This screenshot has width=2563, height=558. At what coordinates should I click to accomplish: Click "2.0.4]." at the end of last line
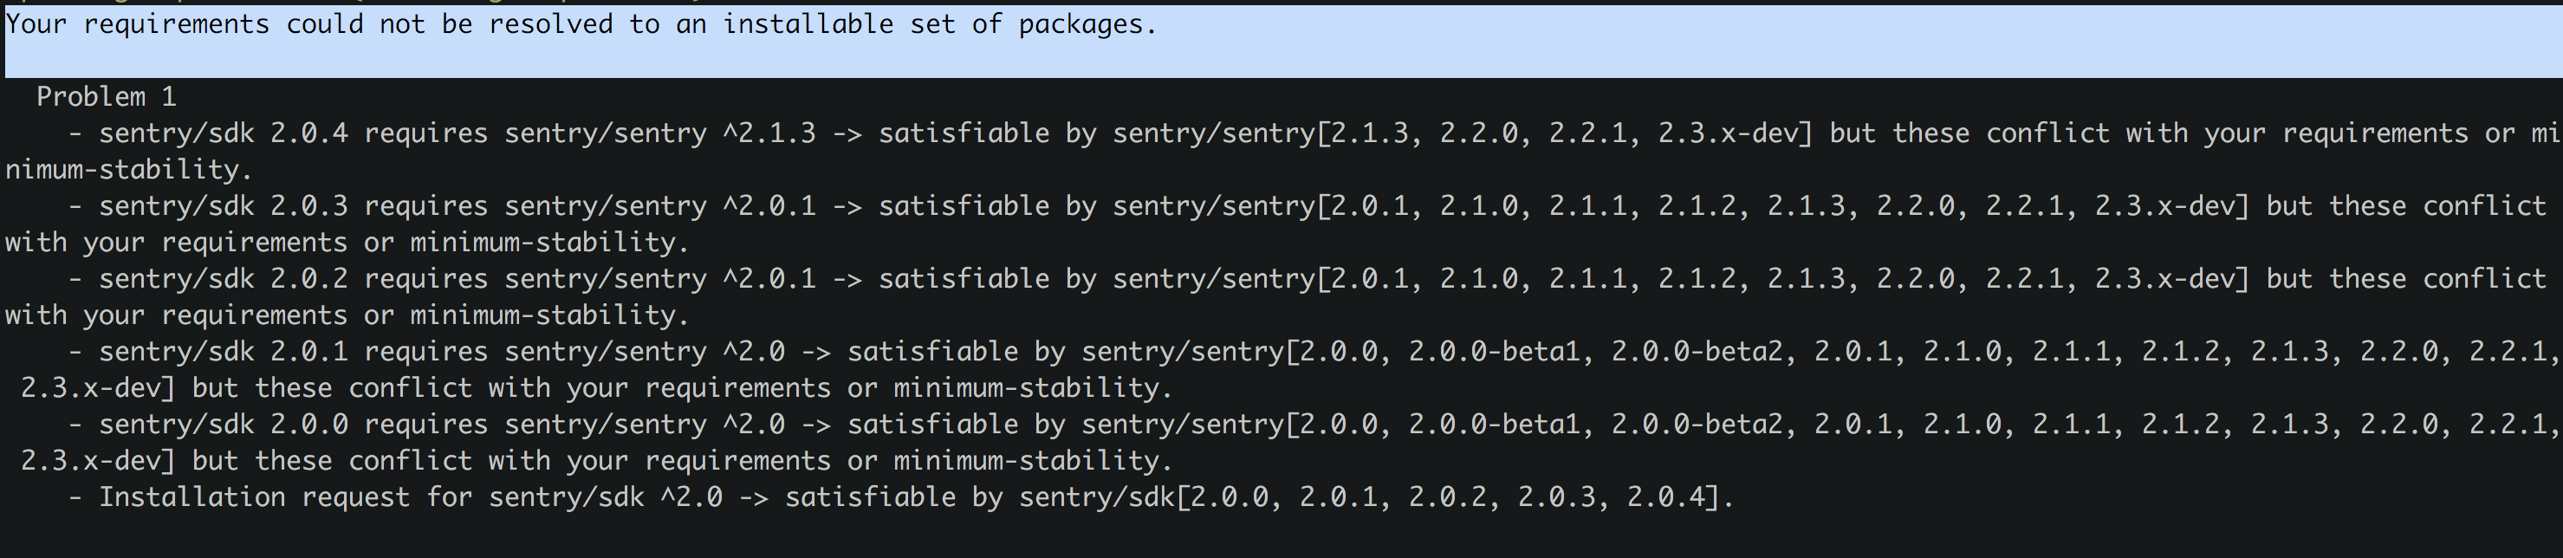(1680, 496)
